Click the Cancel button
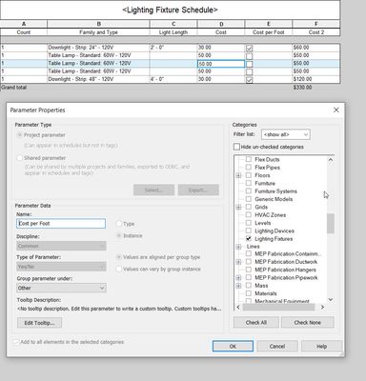 277,346
